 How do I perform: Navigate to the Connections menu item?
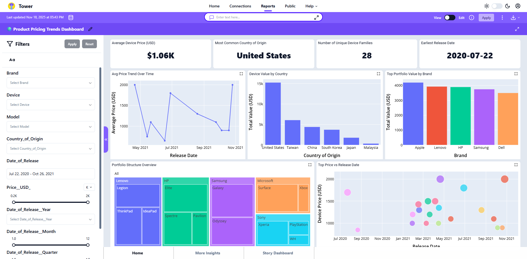coord(240,6)
